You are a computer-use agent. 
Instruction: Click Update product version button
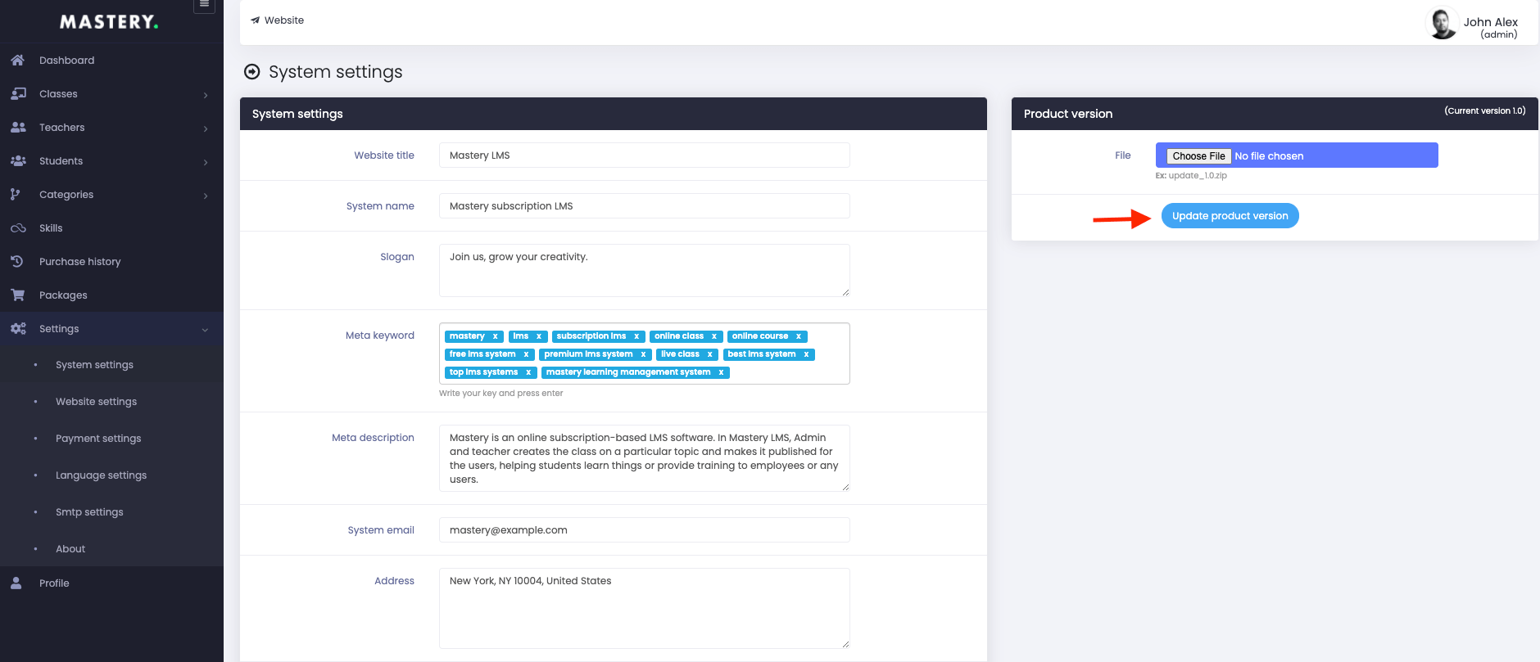coord(1230,215)
